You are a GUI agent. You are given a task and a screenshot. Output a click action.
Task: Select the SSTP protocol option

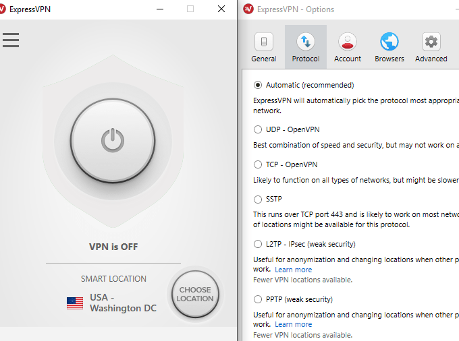[x=258, y=199]
